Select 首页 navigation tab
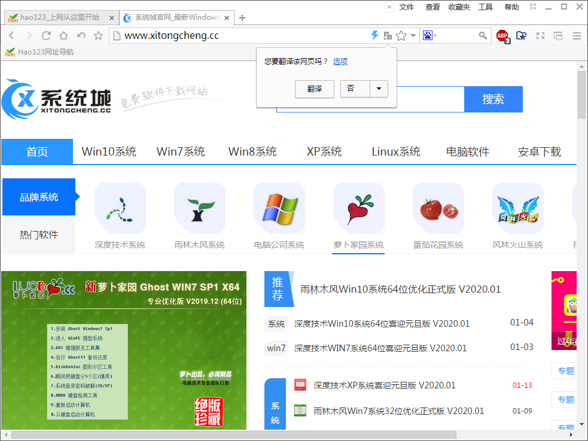588x441 pixels. pos(37,151)
